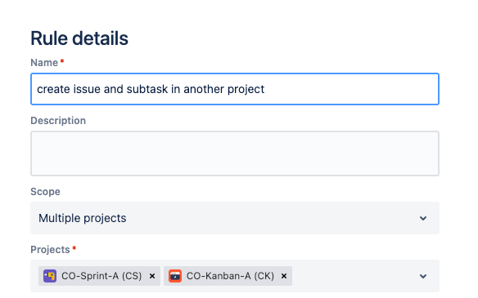The image size is (478, 298).
Task: Focus the rule Name input field
Action: [x=235, y=89]
